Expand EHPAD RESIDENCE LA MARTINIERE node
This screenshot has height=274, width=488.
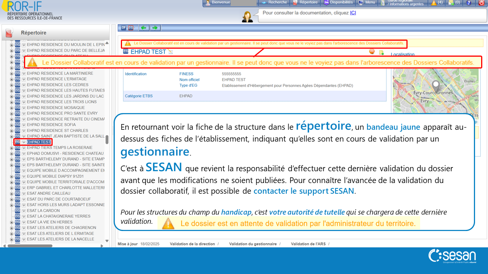pyautogui.click(x=12, y=73)
